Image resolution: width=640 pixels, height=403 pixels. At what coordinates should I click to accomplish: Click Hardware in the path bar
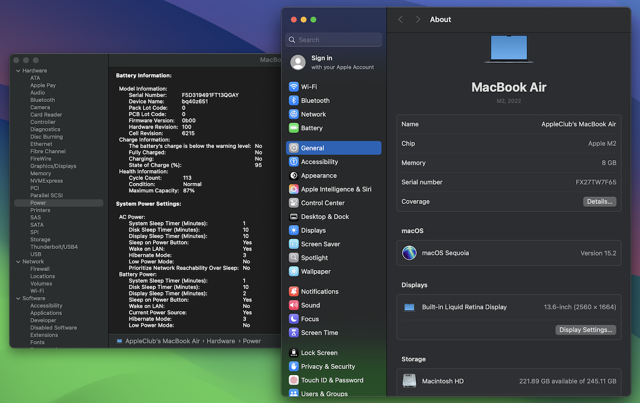[220, 341]
